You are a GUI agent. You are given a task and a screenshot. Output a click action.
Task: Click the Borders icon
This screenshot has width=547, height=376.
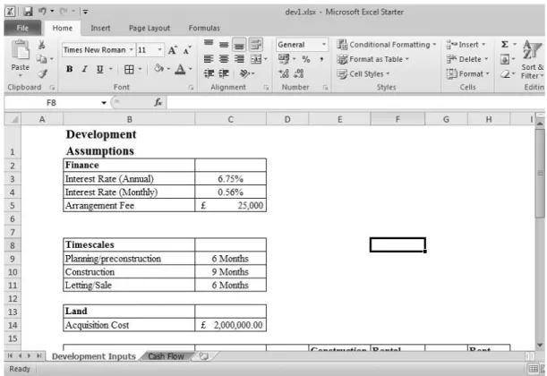[x=129, y=70]
